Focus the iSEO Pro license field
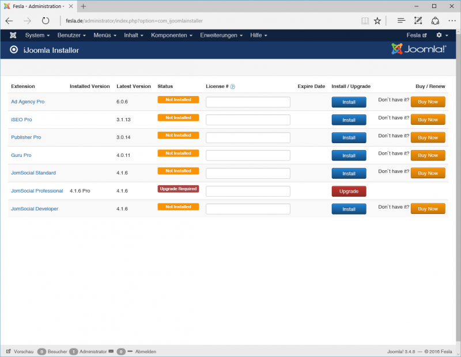461x357 pixels. click(248, 120)
